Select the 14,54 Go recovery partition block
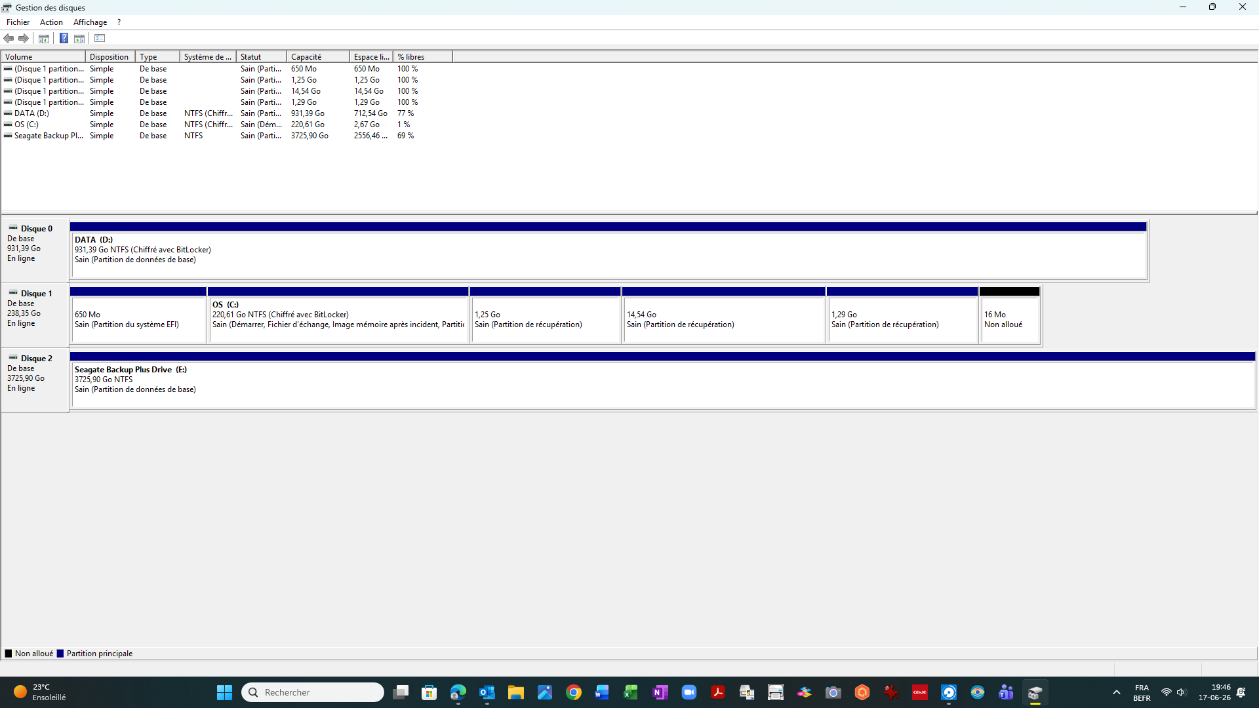 pyautogui.click(x=723, y=315)
